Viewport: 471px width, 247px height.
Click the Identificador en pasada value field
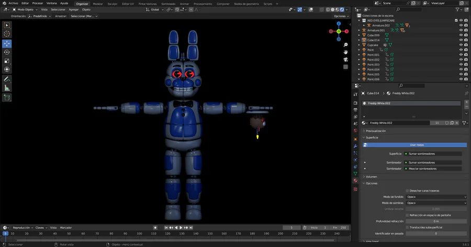pyautogui.click(x=436, y=233)
